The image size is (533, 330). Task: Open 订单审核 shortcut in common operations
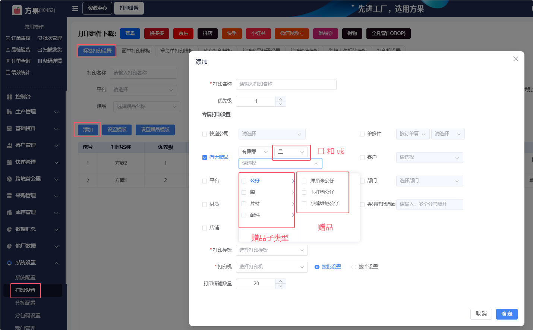pyautogui.click(x=18, y=38)
